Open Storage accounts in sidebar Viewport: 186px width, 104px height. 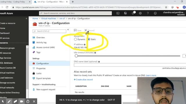click(x=8, y=83)
